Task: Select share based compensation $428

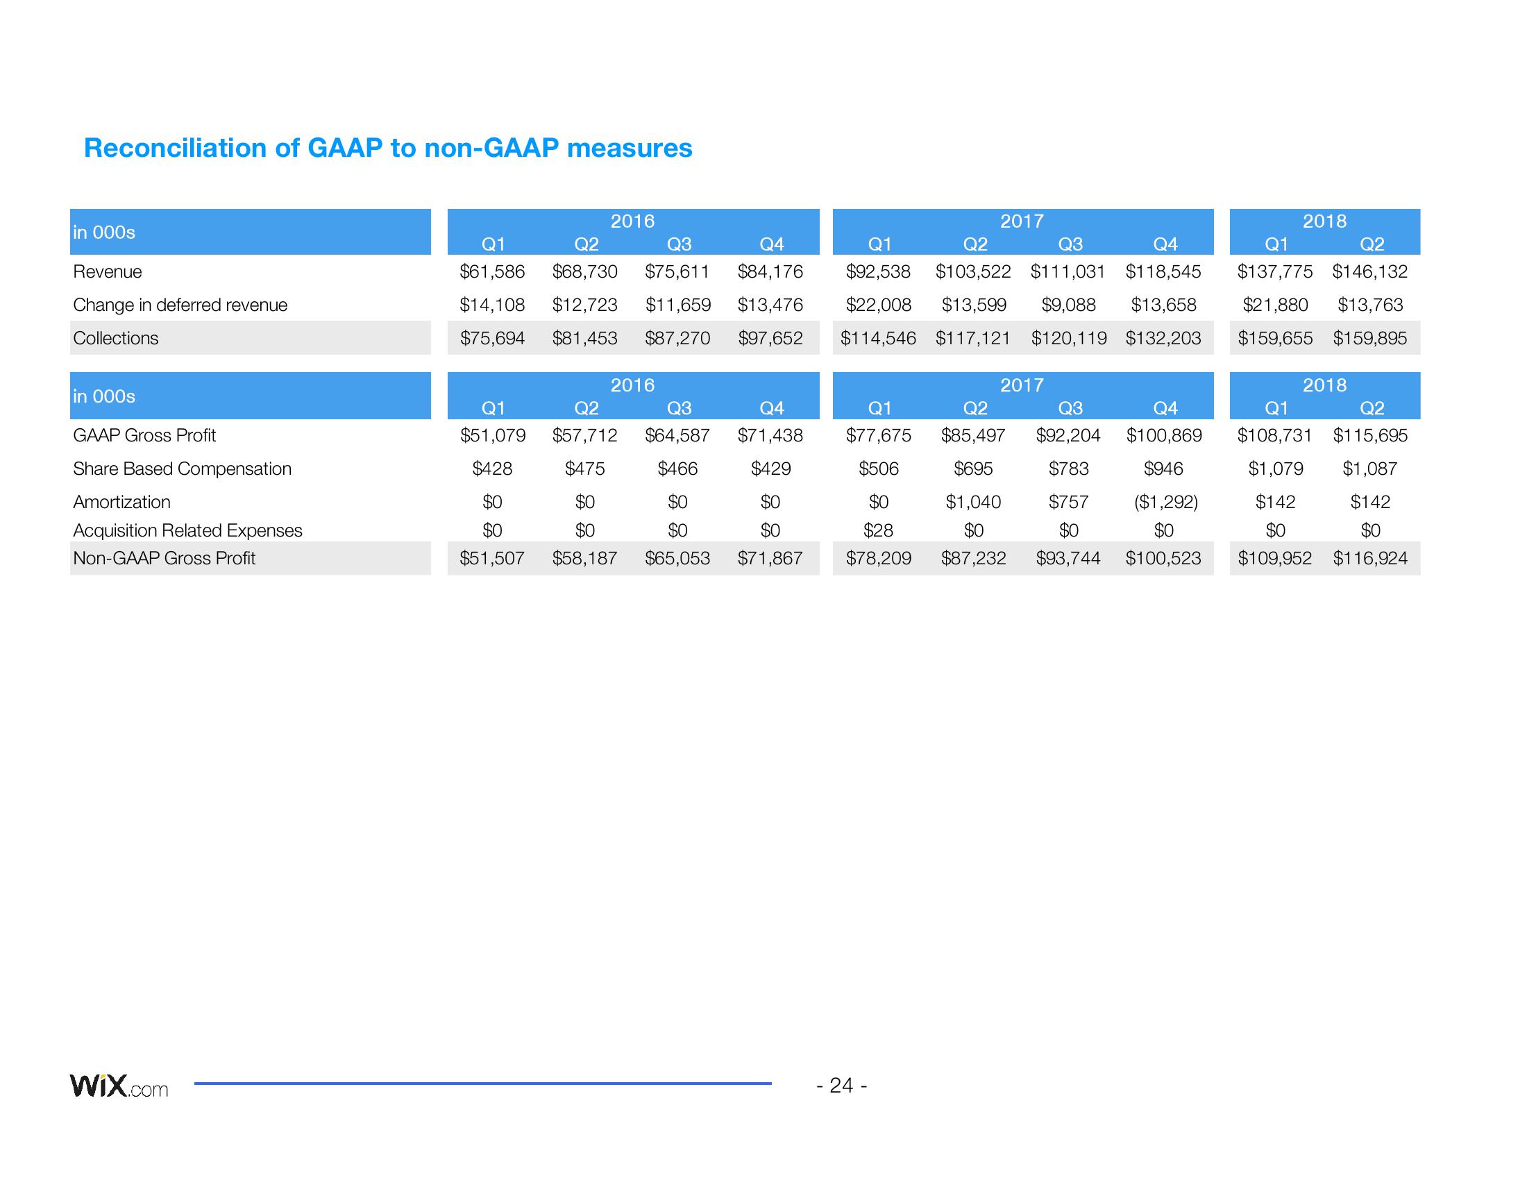Action: coord(492,469)
